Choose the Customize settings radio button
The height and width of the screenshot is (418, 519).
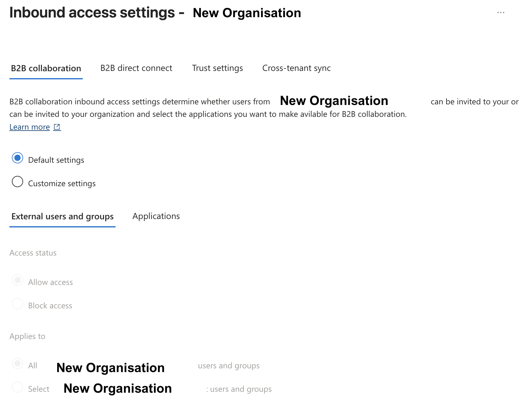(17, 182)
